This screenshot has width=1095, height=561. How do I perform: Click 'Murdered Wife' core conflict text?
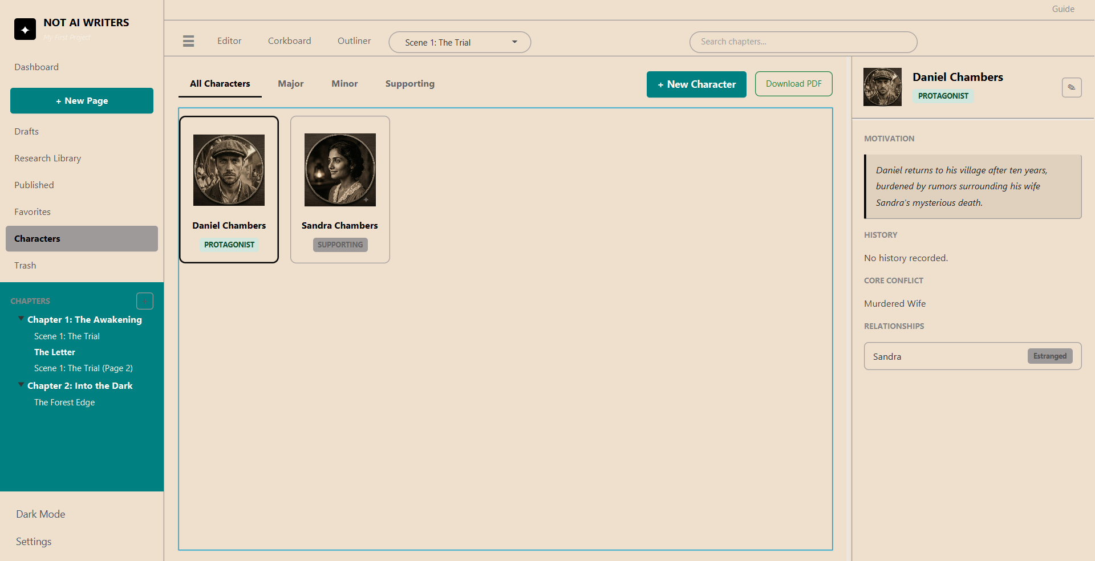[x=895, y=304]
